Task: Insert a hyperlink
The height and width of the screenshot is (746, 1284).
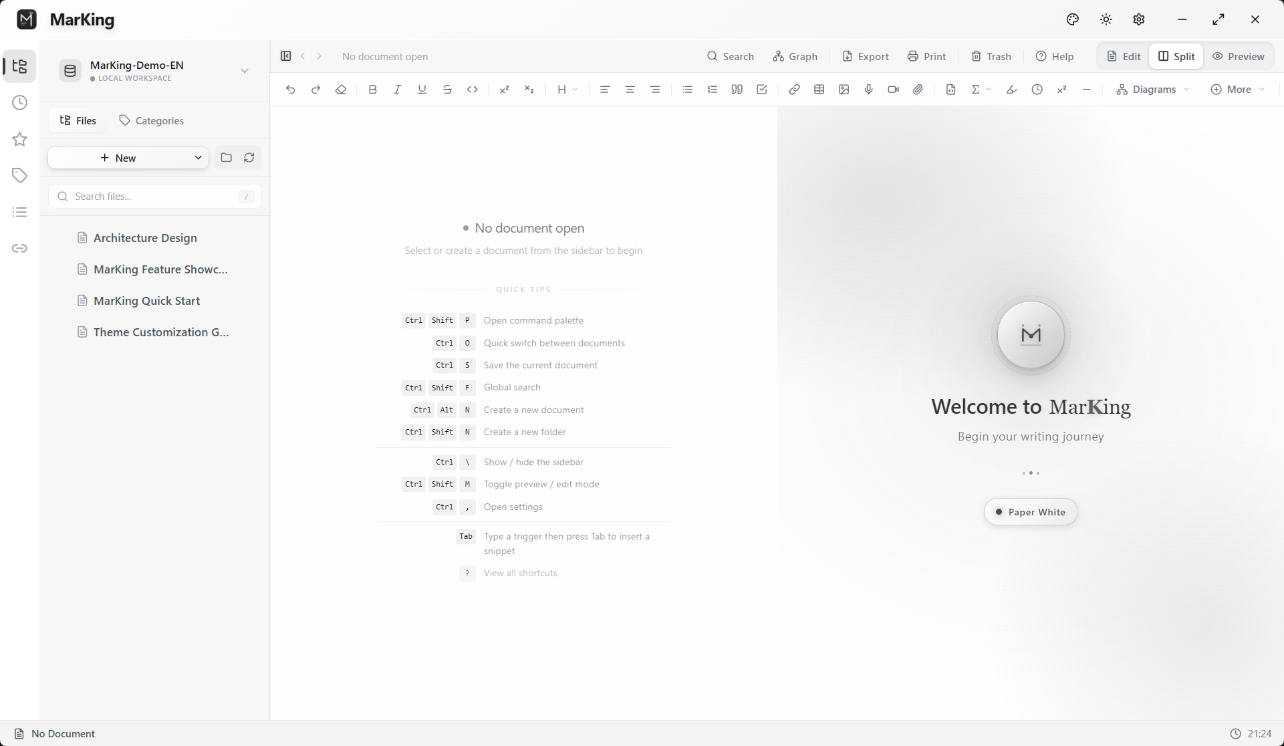Action: point(794,89)
